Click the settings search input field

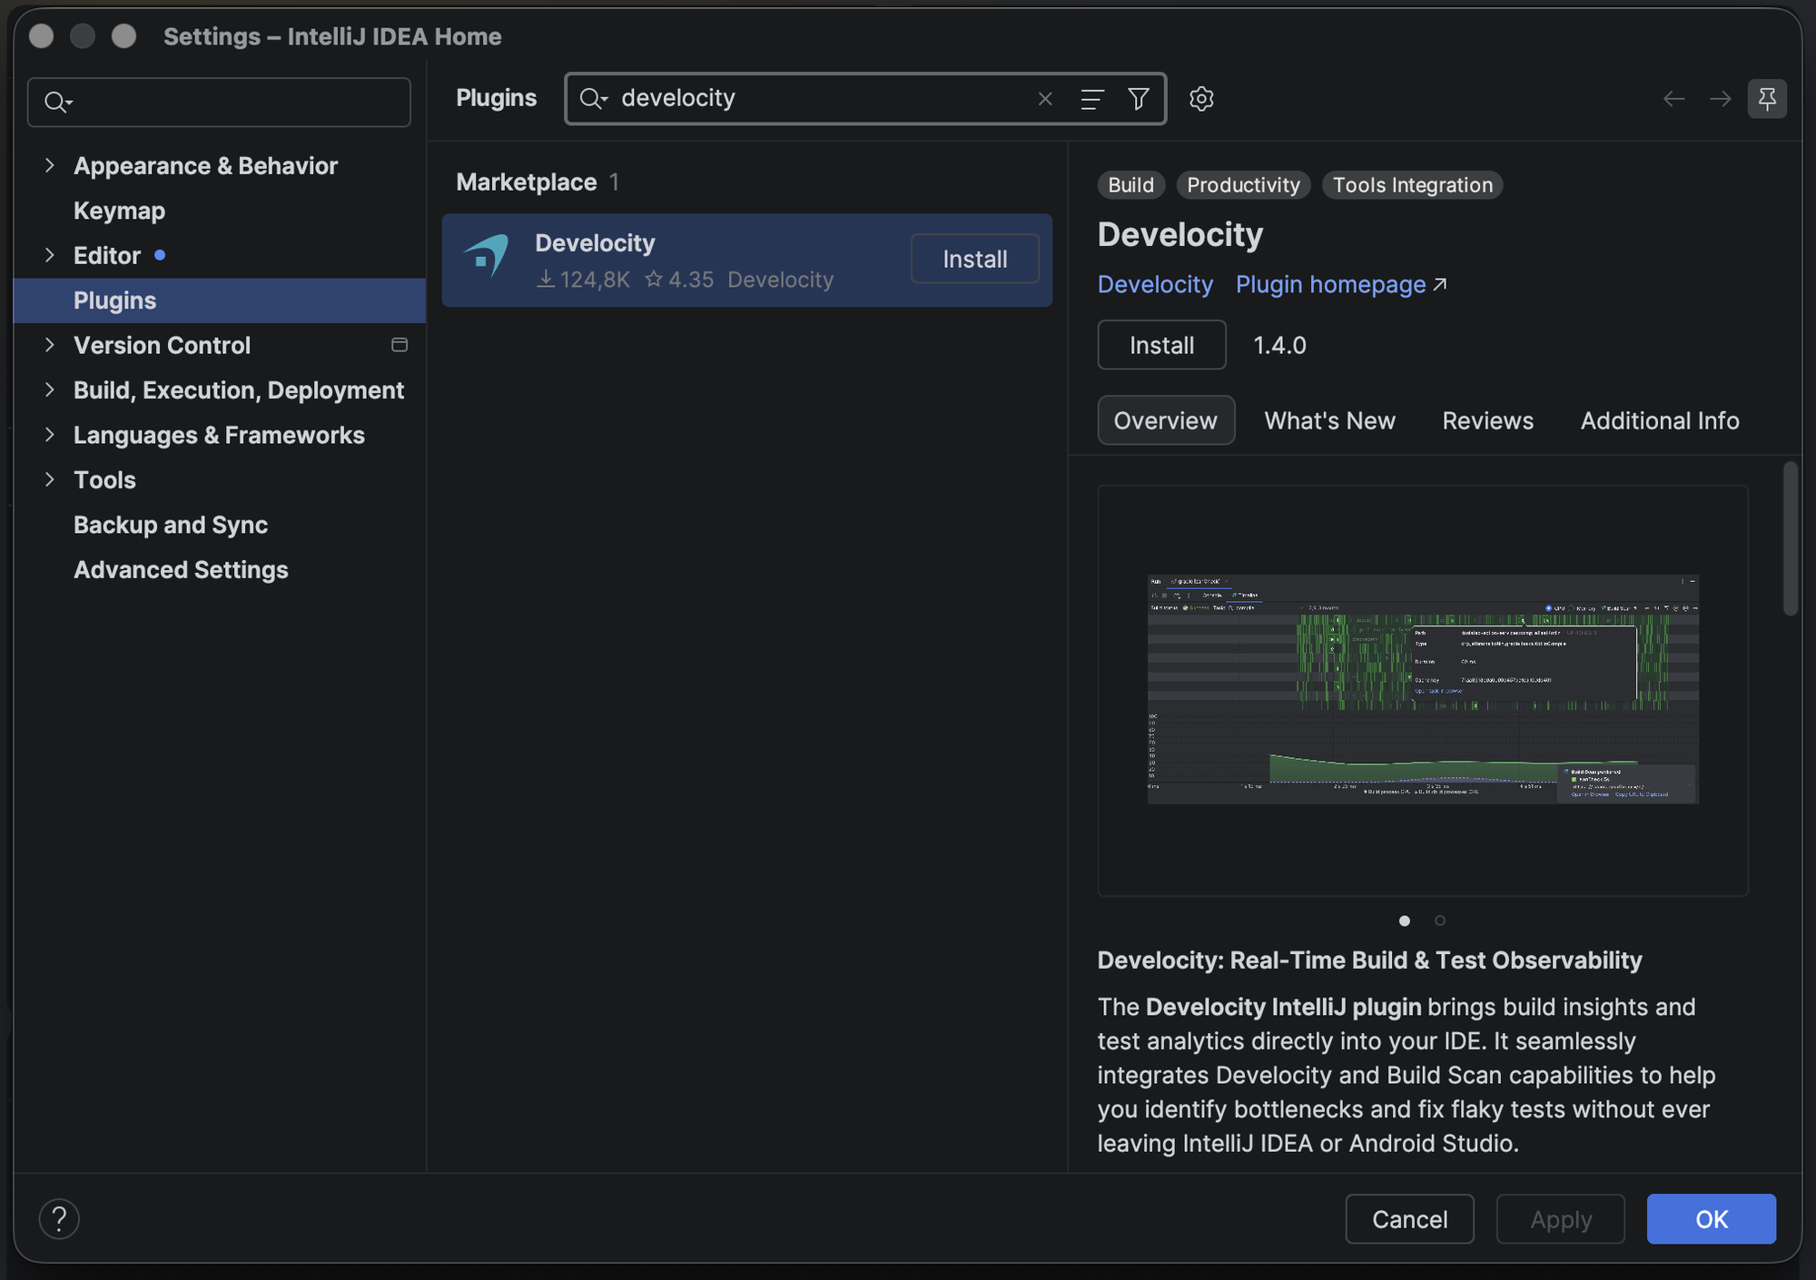click(219, 102)
